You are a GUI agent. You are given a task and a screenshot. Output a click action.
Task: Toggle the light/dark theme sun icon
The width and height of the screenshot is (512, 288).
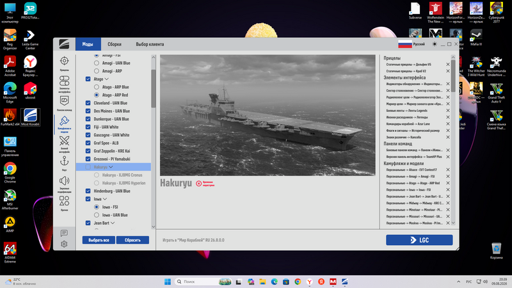pyautogui.click(x=435, y=44)
